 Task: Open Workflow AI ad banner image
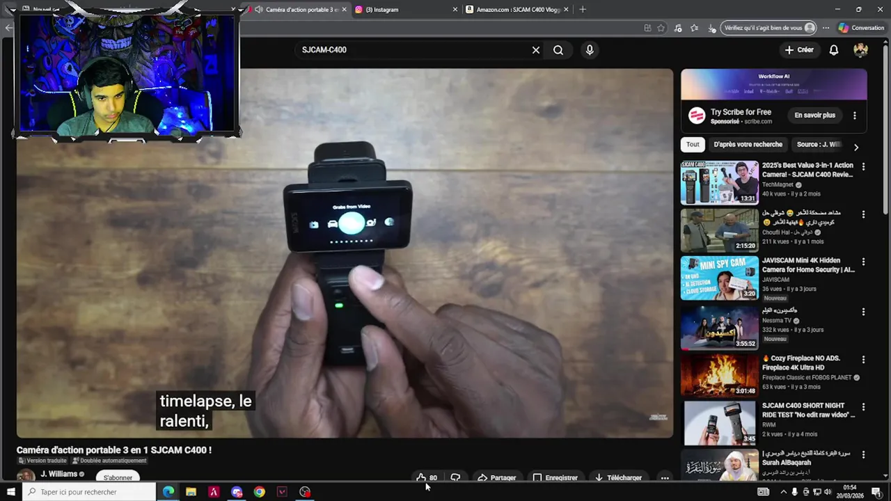(774, 84)
